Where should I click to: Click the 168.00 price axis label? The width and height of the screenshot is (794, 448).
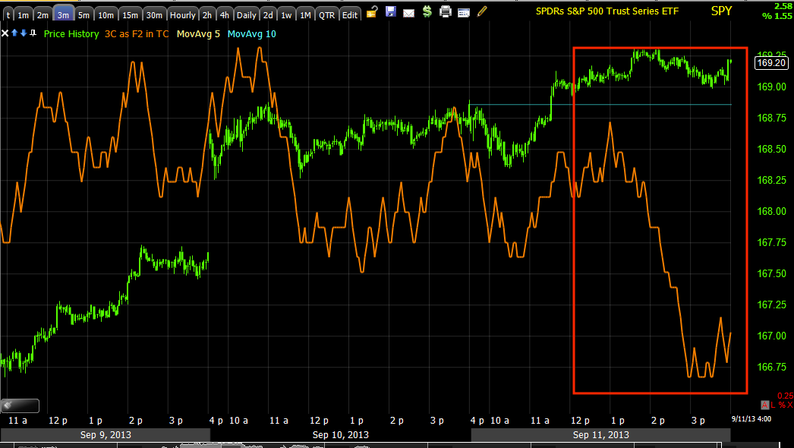[772, 211]
